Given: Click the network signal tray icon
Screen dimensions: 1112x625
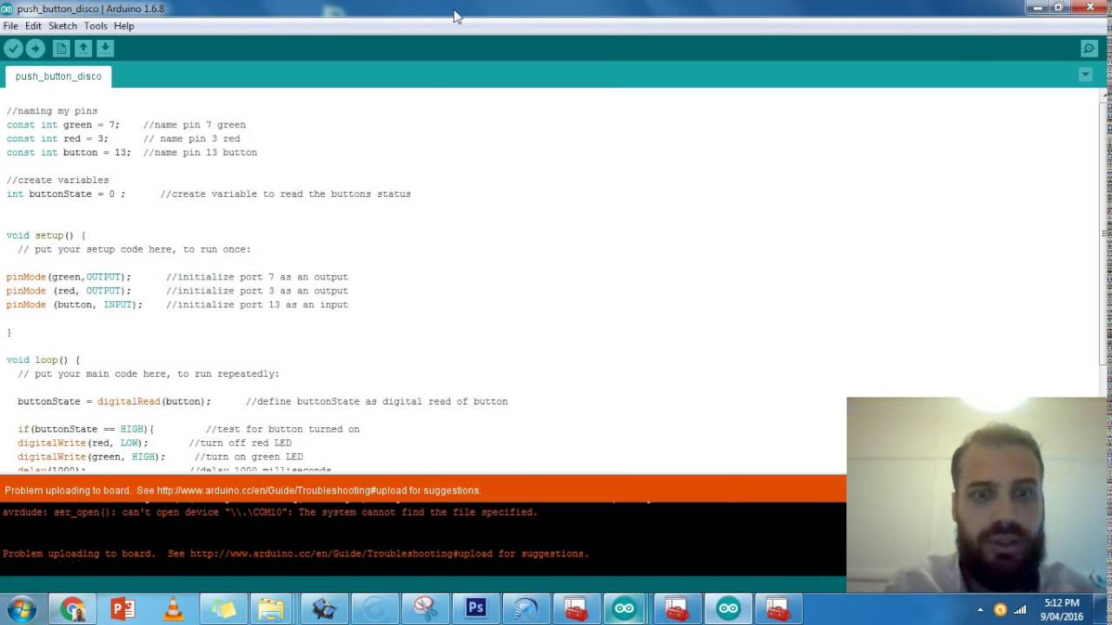Looking at the screenshot, I should click(1020, 609).
